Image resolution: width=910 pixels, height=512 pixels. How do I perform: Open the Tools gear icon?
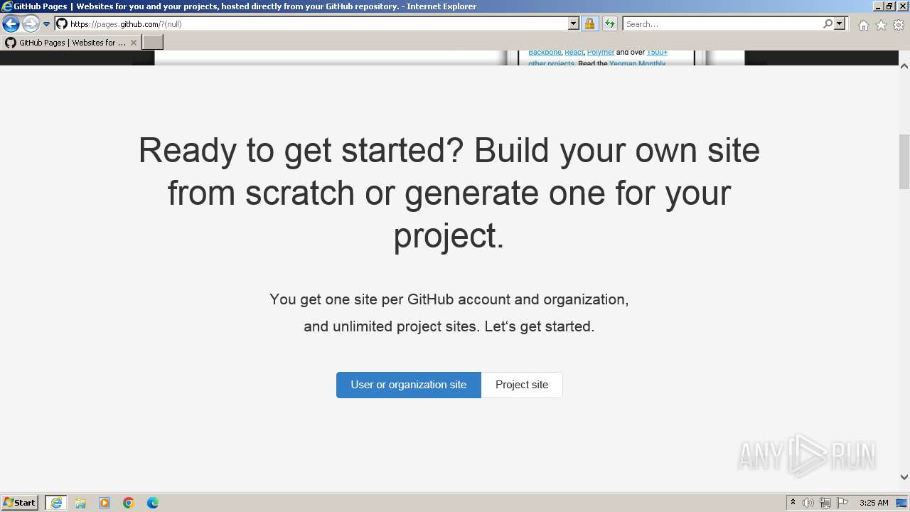pos(899,25)
